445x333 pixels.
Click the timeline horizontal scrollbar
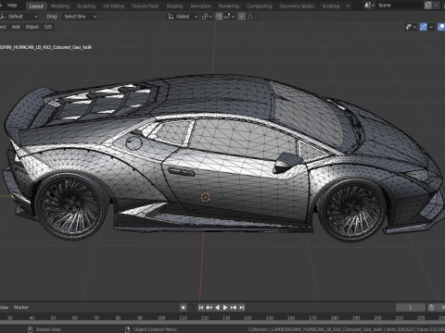(x=222, y=323)
